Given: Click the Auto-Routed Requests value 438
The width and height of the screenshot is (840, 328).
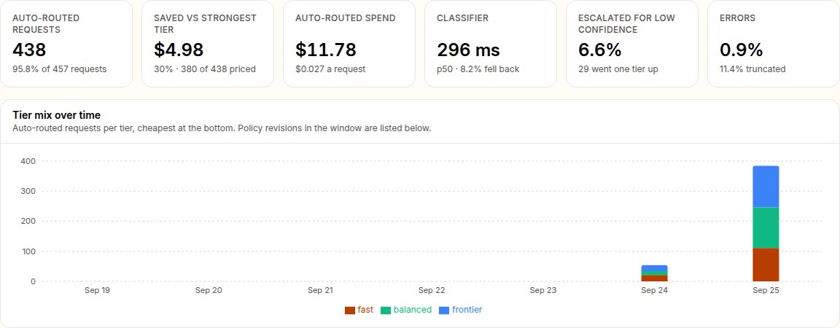Looking at the screenshot, I should 29,50.
